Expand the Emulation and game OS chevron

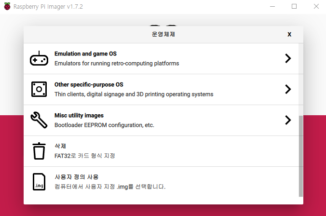pos(288,58)
